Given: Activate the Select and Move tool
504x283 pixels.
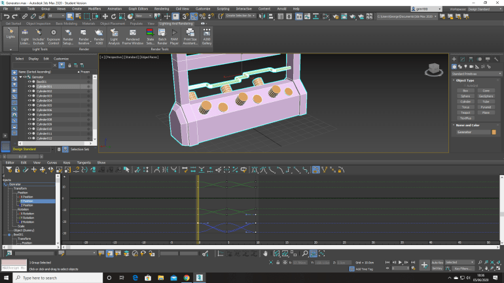Looking at the screenshot, I should pos(105,16).
